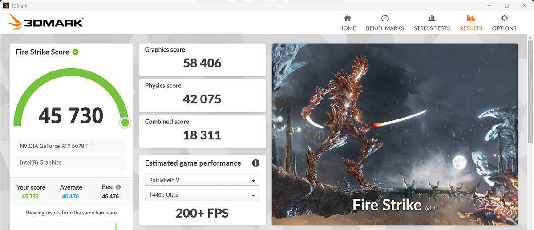Viewport: 534px width, 230px height.
Task: Click the info icon next to Best
Action: tap(118, 187)
